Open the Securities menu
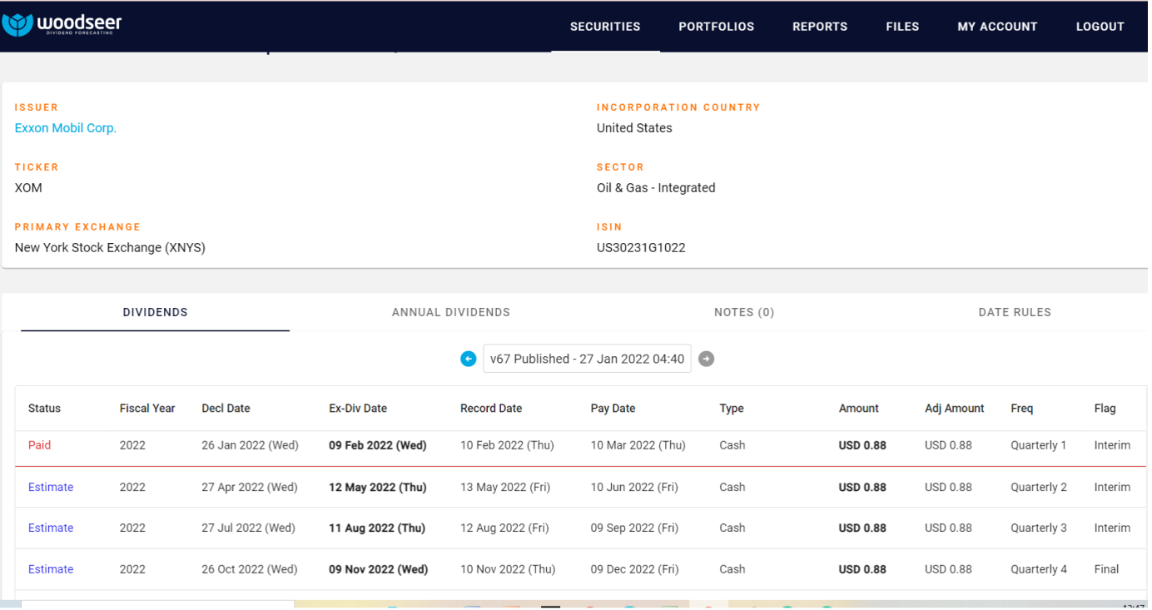The width and height of the screenshot is (1152, 610). [605, 27]
